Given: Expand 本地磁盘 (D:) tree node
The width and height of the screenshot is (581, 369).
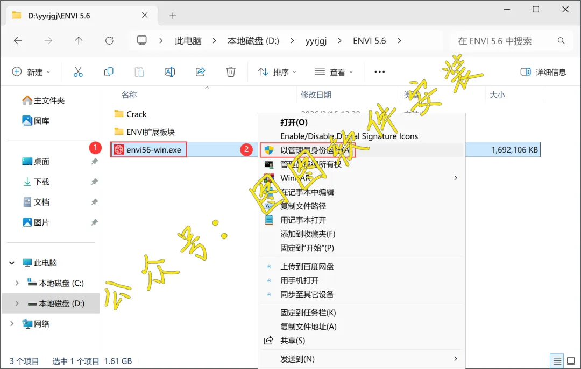Looking at the screenshot, I should click(x=17, y=303).
